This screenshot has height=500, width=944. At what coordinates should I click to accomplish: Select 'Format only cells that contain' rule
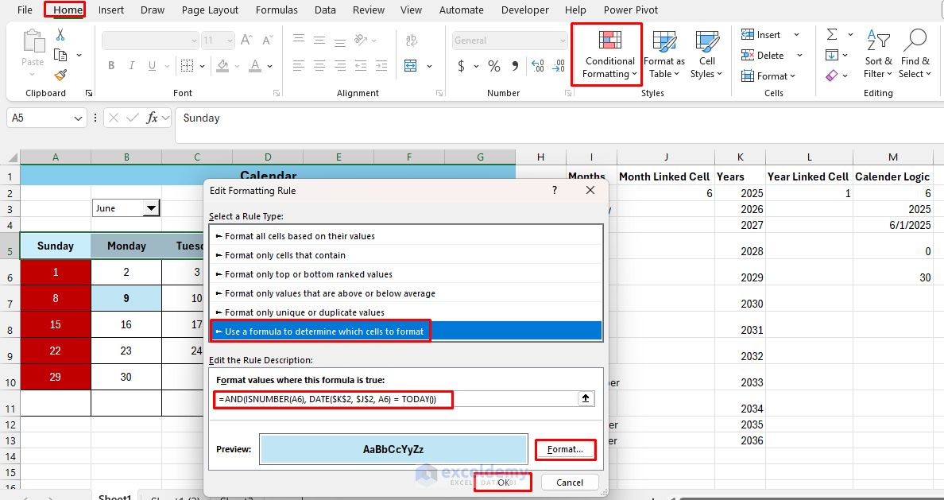tap(406, 255)
